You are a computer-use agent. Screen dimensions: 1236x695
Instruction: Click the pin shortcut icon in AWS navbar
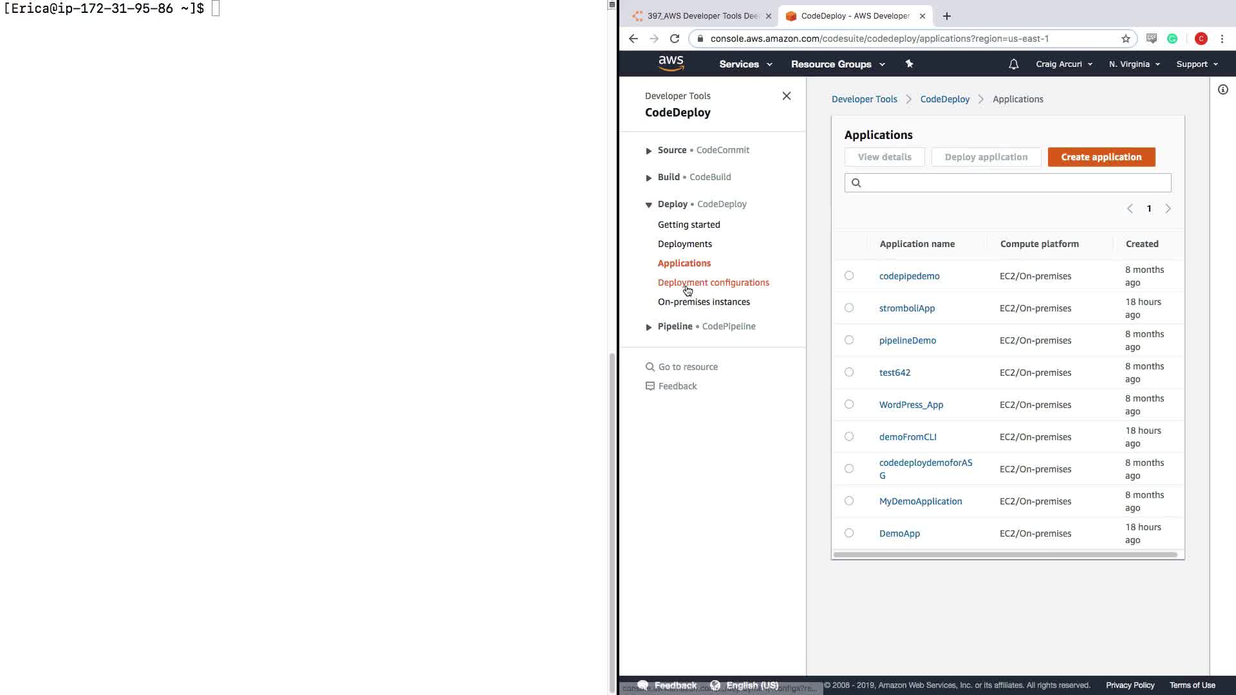pos(909,64)
